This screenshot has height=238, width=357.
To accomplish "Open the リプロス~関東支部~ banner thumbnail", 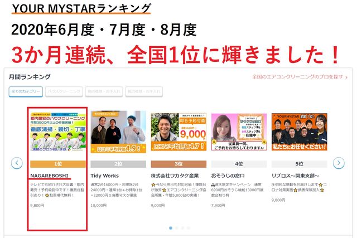I will click(299, 132).
